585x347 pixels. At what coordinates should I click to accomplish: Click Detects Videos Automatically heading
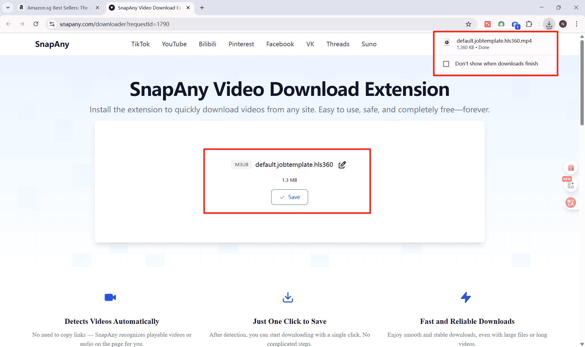tap(112, 321)
